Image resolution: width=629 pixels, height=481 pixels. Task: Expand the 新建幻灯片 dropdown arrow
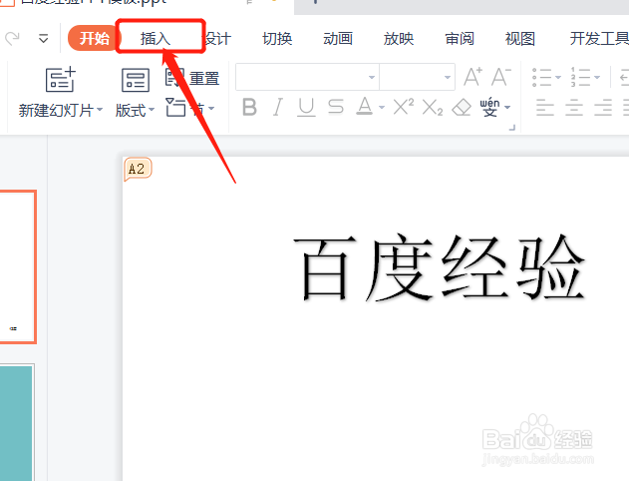tap(100, 109)
